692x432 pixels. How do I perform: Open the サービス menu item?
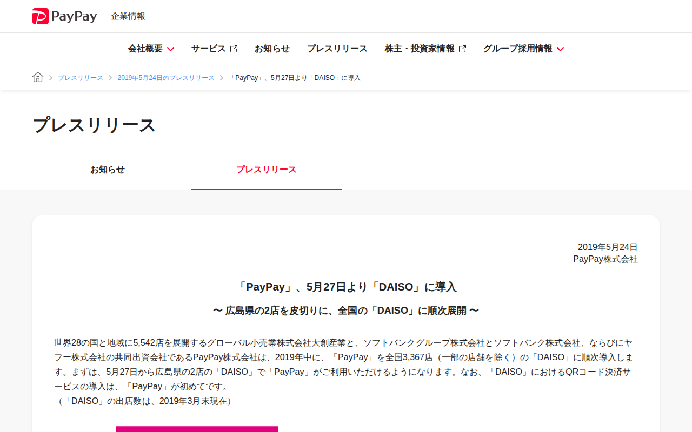208,49
